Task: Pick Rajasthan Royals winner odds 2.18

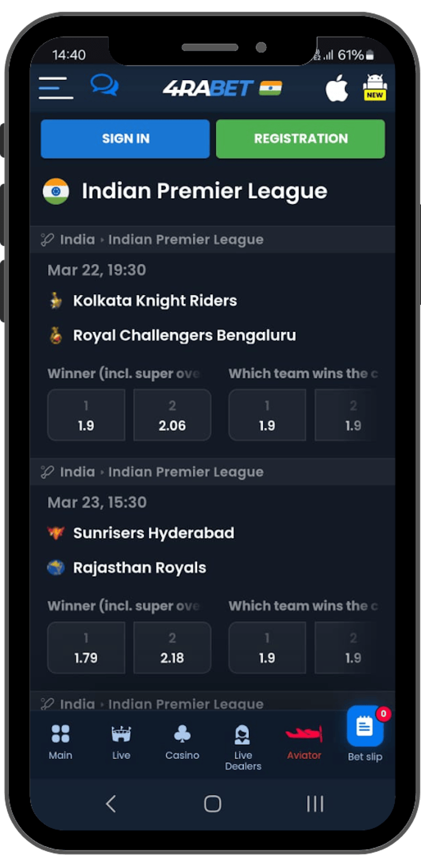Action: tap(172, 647)
